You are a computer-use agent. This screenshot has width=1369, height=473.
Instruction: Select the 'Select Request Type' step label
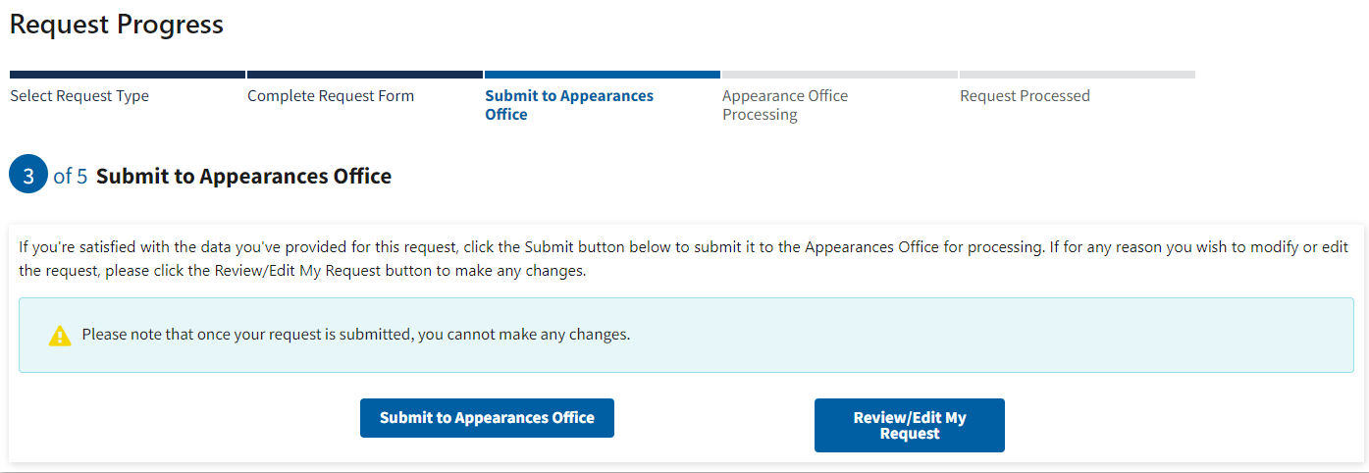coord(79,96)
